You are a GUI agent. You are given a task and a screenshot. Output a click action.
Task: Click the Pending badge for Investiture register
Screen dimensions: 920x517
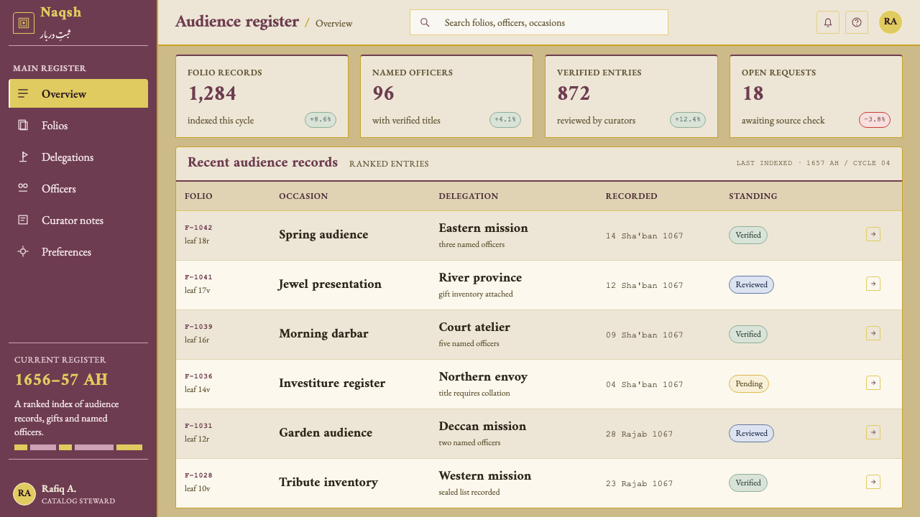(749, 383)
